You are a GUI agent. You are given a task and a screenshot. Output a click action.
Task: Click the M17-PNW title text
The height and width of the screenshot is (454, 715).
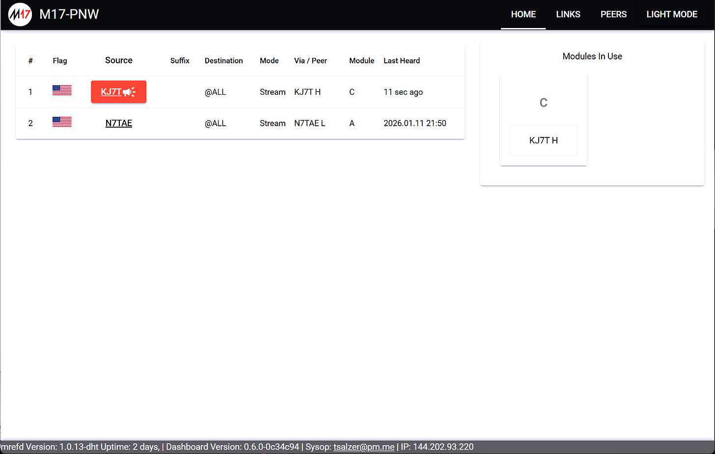[x=69, y=14]
